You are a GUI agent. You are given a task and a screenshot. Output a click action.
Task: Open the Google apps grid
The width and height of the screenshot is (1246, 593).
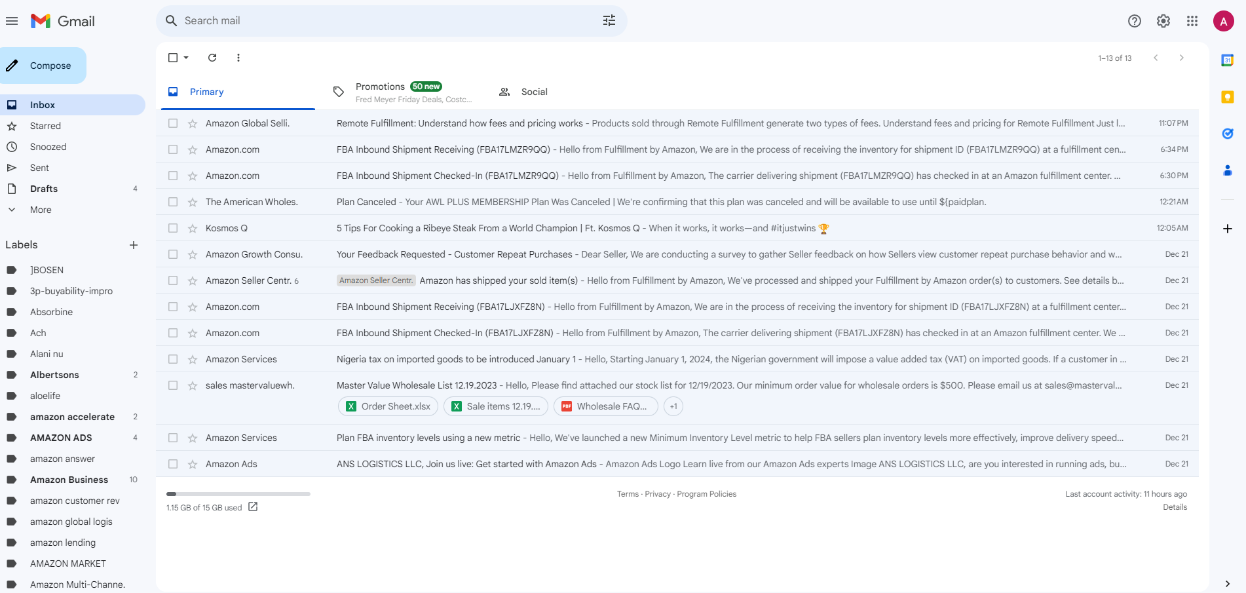[1192, 21]
